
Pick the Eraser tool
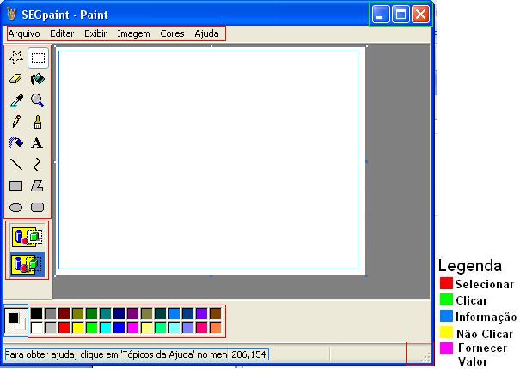[x=16, y=79]
